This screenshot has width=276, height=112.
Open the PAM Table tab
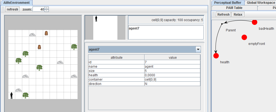(234, 8)
